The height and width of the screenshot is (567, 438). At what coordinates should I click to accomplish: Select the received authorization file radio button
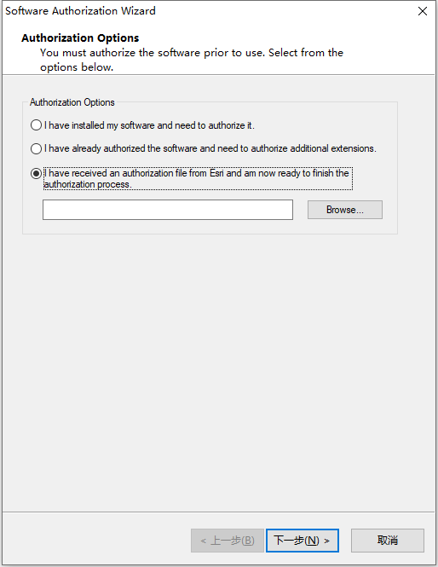pyautogui.click(x=36, y=173)
